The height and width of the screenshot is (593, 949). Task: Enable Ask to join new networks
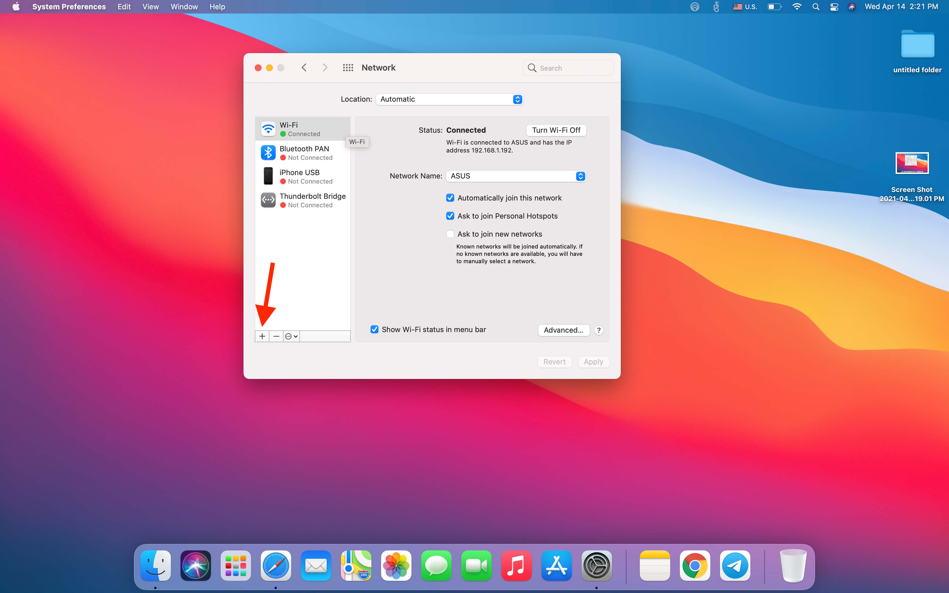(x=450, y=234)
